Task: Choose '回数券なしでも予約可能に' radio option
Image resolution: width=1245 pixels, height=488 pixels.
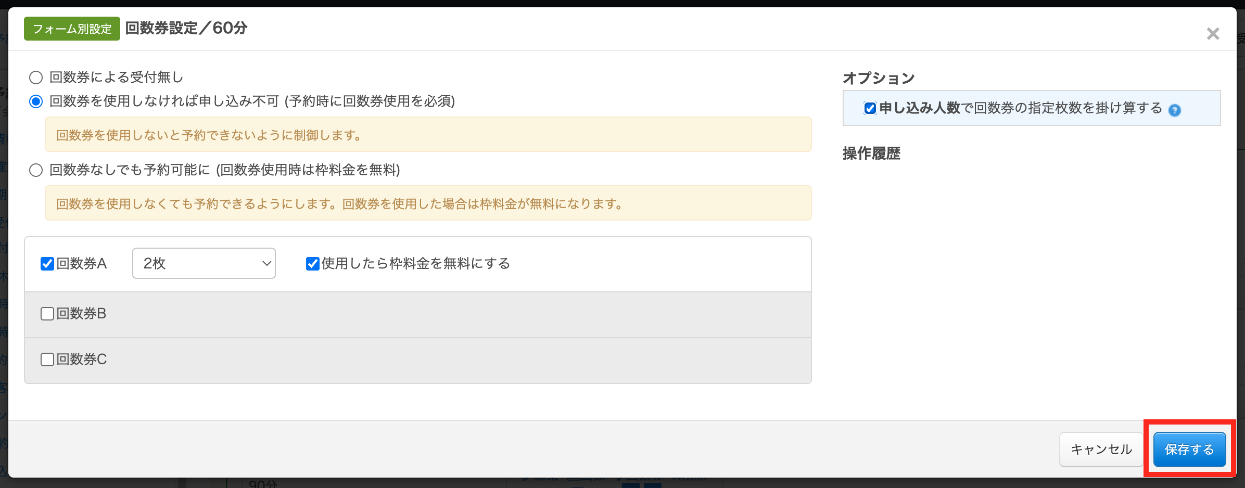Action: tap(36, 170)
